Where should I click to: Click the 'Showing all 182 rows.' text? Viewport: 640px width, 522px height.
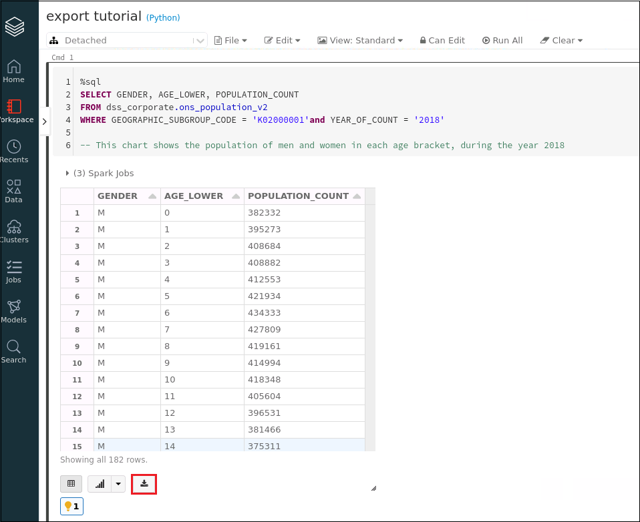point(104,460)
